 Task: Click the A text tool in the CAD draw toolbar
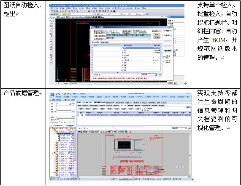click(51, 63)
